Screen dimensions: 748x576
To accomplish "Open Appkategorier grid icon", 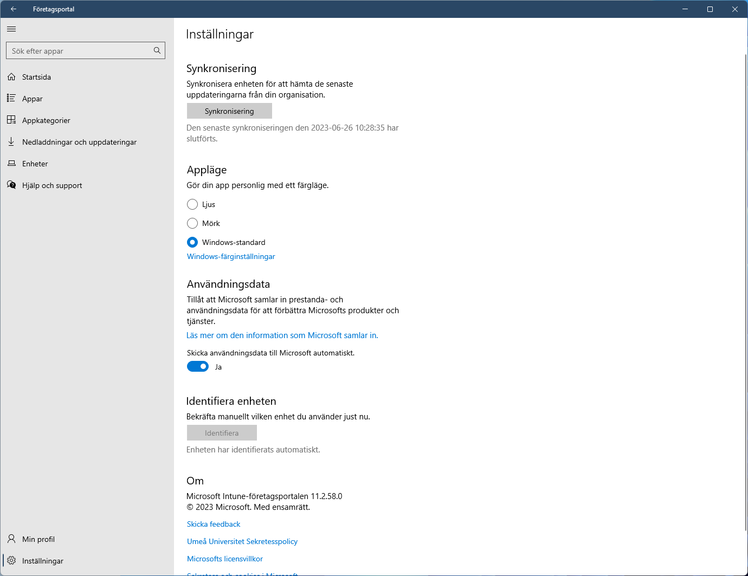I will pos(11,120).
